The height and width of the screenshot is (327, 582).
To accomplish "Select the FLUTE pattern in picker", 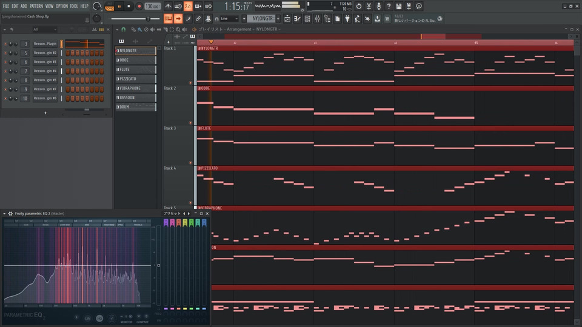I will pos(136,69).
